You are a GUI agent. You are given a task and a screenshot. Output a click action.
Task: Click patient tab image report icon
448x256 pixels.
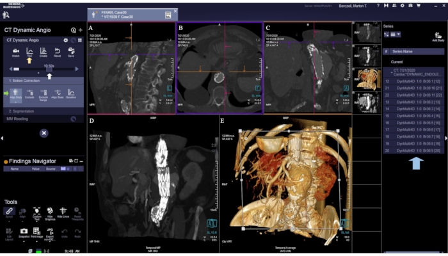pyautogui.click(x=168, y=15)
